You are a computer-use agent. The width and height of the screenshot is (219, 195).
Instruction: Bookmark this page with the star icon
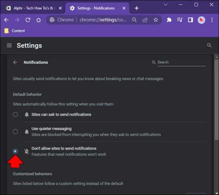click(156, 20)
